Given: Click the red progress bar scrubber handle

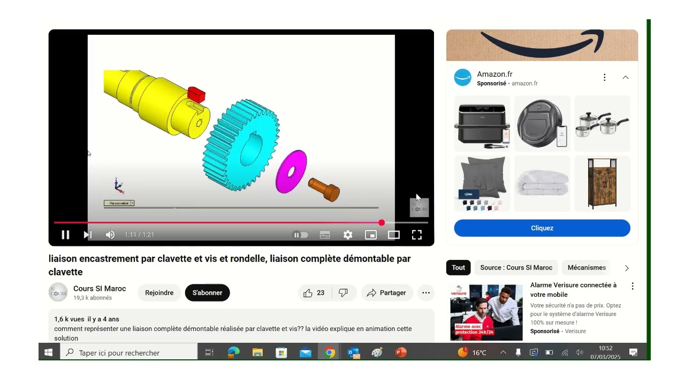Looking at the screenshot, I should click(x=382, y=222).
